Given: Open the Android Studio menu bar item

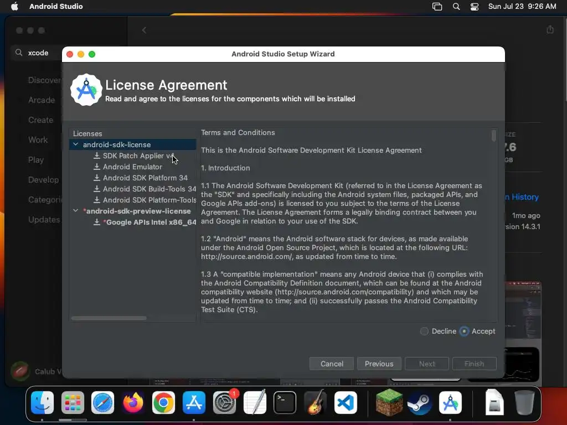Looking at the screenshot, I should 56,6.
